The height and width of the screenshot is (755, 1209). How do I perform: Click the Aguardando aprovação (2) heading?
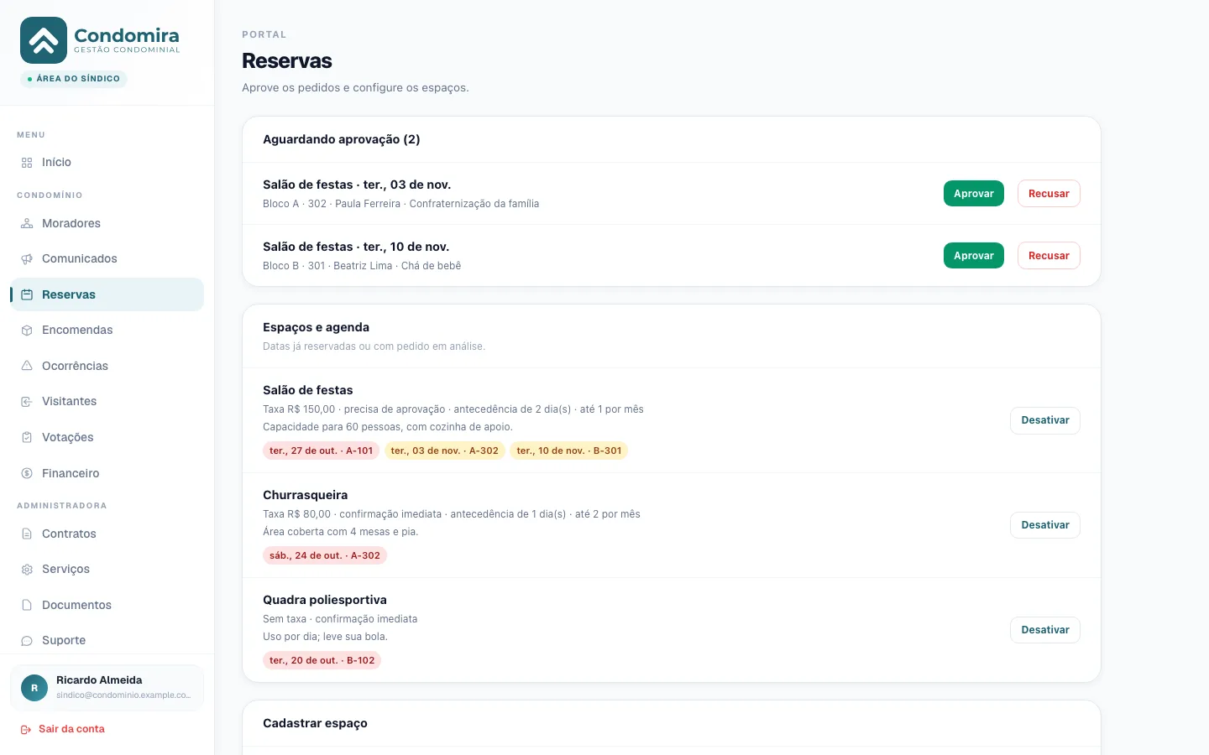341,139
